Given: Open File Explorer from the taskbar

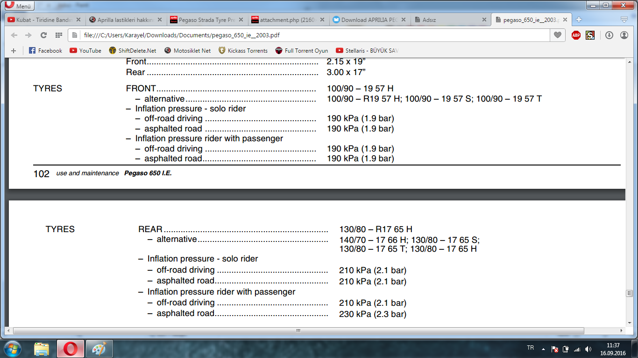Looking at the screenshot, I should (42, 349).
